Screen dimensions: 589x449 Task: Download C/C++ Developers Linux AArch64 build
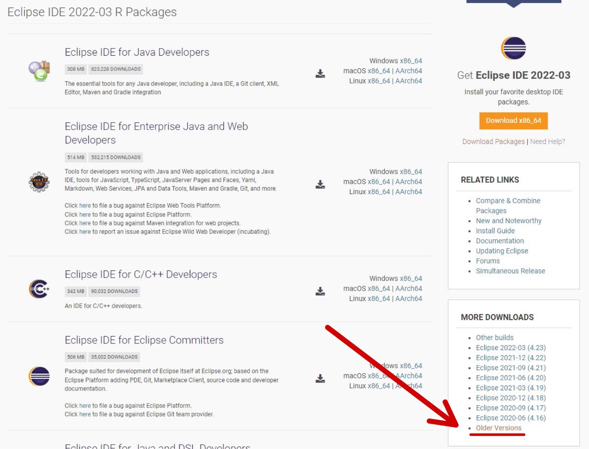coord(409,299)
